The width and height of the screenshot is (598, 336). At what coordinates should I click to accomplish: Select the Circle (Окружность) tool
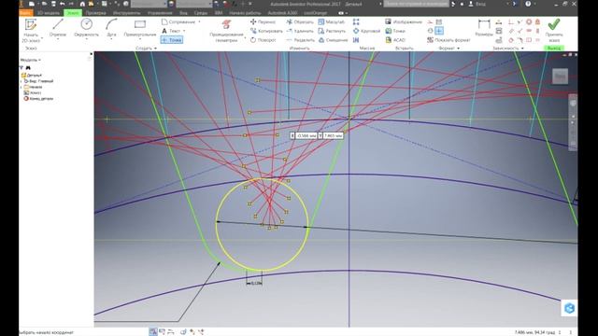tap(87, 28)
